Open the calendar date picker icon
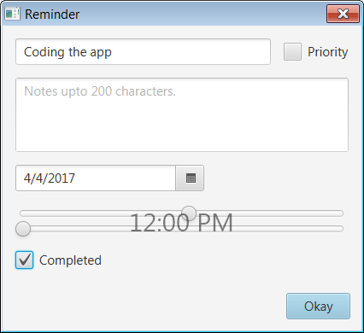The image size is (364, 333). 190,178
